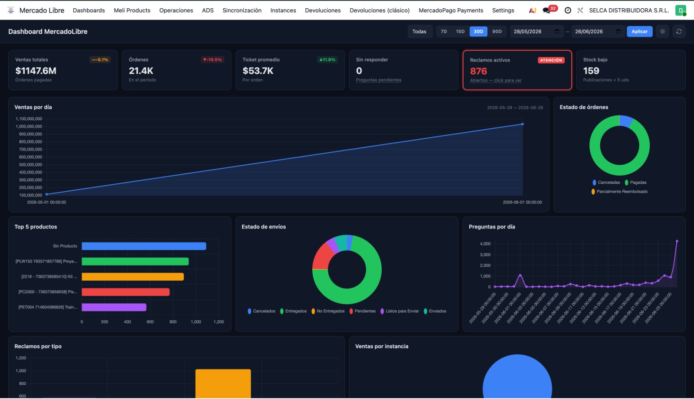Open the Ticket promedio card

coord(290,70)
